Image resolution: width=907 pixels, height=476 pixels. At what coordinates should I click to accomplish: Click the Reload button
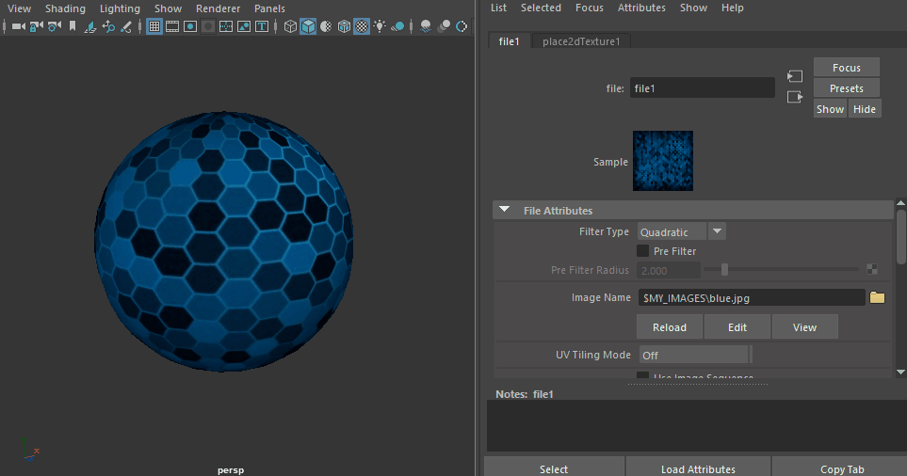point(670,327)
